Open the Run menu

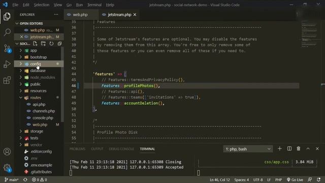(79, 5)
